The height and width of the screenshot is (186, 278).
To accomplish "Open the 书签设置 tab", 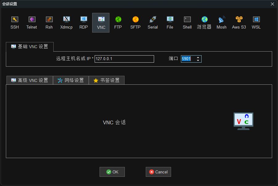I will coord(107,80).
